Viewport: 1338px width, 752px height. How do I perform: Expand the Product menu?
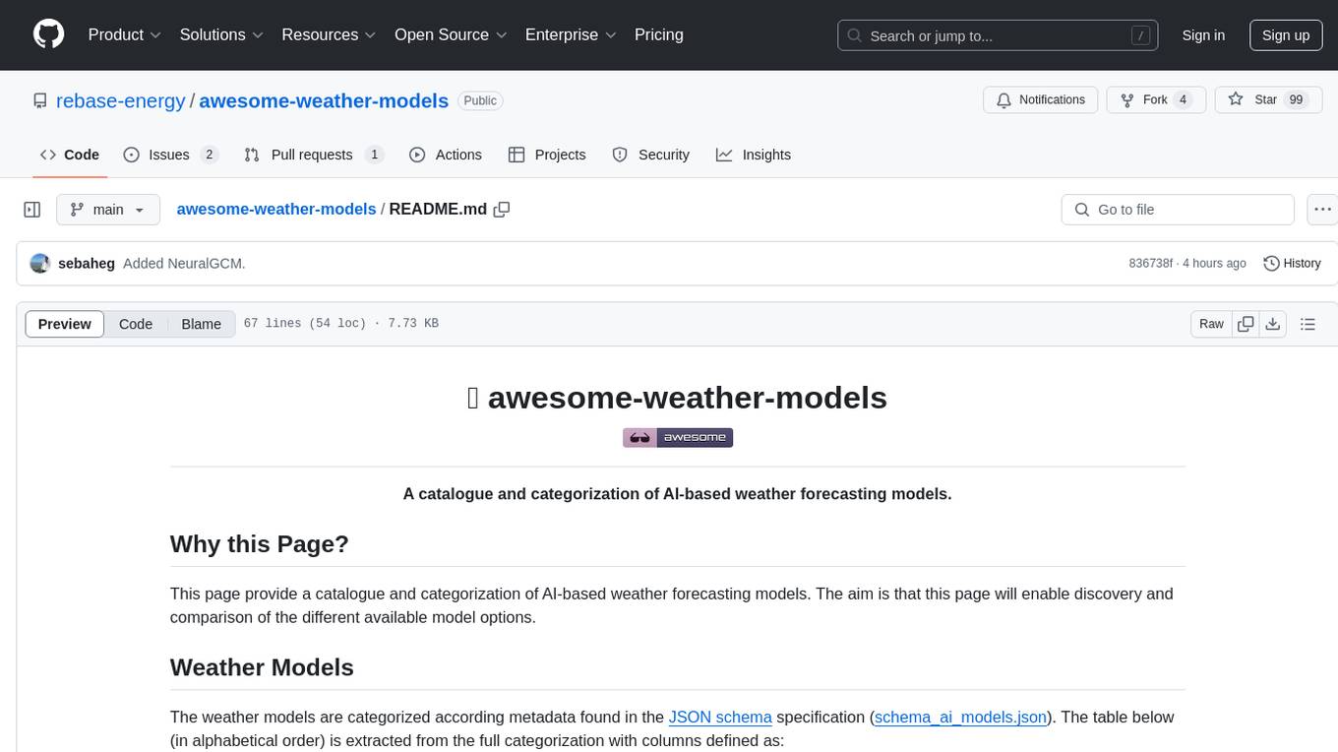pyautogui.click(x=125, y=34)
